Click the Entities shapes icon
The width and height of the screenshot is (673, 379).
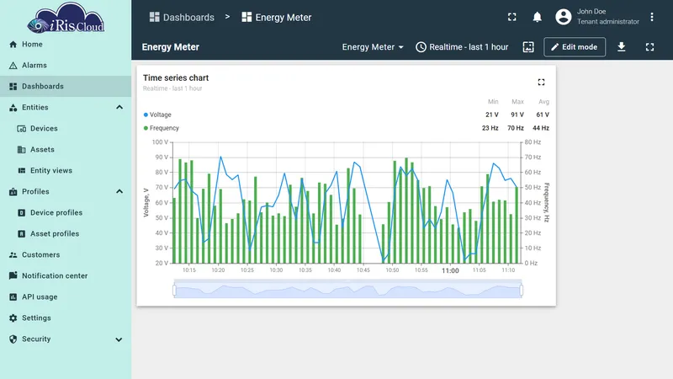pyautogui.click(x=13, y=108)
